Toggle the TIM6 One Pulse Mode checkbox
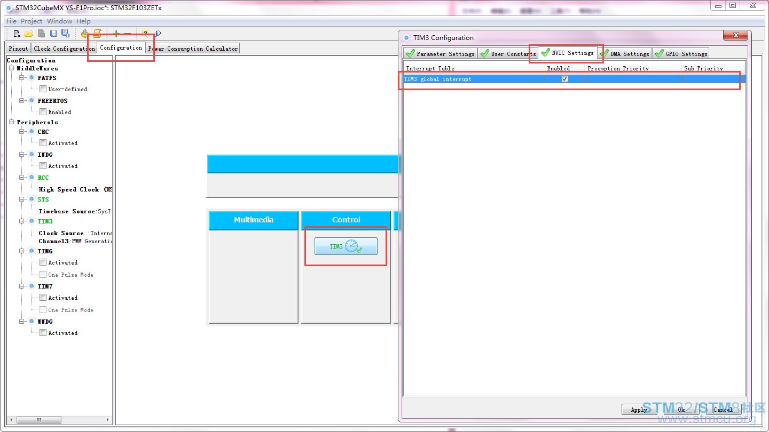The width and height of the screenshot is (769, 432). coord(43,275)
